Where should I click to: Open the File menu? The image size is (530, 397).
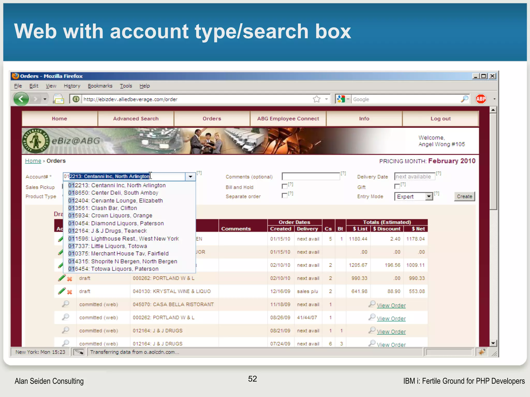click(x=18, y=86)
